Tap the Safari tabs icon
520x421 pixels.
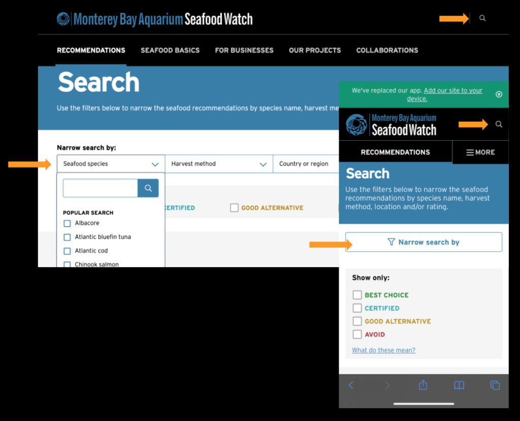click(x=495, y=385)
